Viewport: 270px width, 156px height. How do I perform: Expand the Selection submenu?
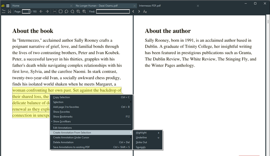point(91,102)
